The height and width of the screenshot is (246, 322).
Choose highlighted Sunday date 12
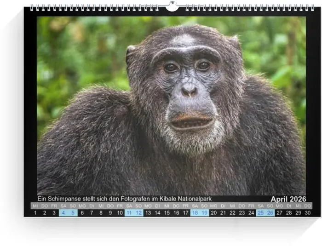[138, 213]
